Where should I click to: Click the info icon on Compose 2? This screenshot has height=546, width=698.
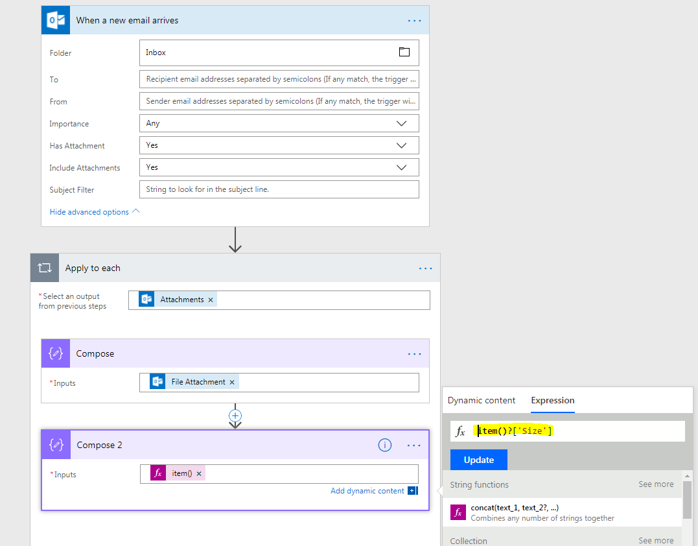click(x=385, y=445)
